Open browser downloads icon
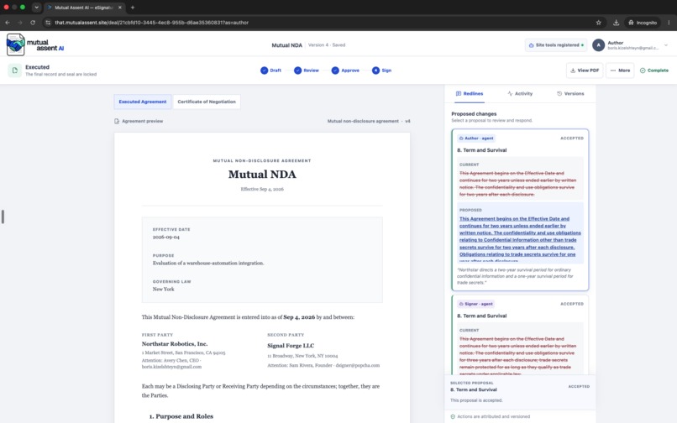The image size is (677, 423). 617,23
